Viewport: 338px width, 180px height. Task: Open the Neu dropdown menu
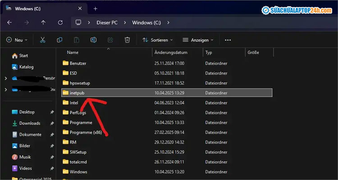coord(17,40)
